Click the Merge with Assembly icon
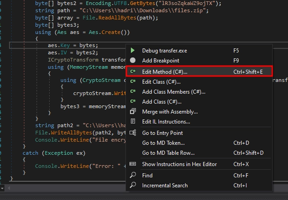Screen dimensions: 288x200 [x=133, y=111]
